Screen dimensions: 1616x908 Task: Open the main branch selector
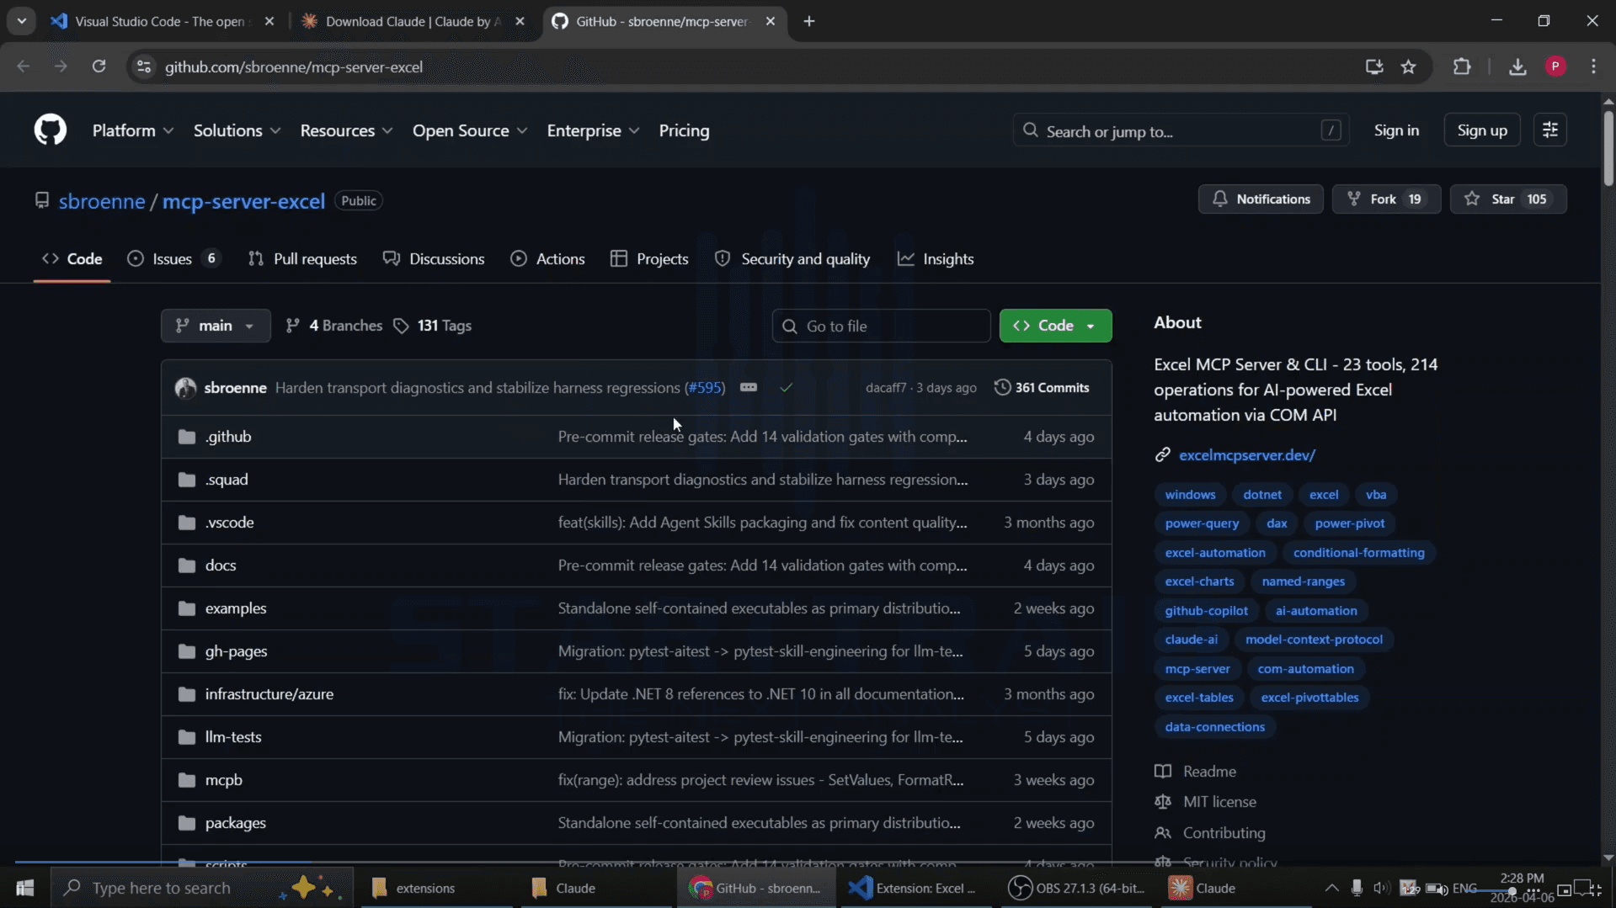pos(216,326)
